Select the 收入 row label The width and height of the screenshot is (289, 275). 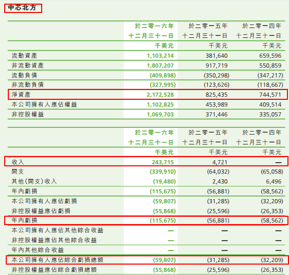[x=18, y=162]
